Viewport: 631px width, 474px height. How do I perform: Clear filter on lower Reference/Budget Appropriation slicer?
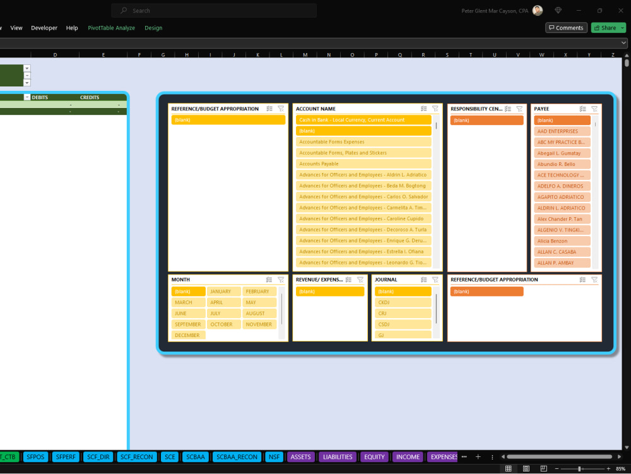[594, 280]
